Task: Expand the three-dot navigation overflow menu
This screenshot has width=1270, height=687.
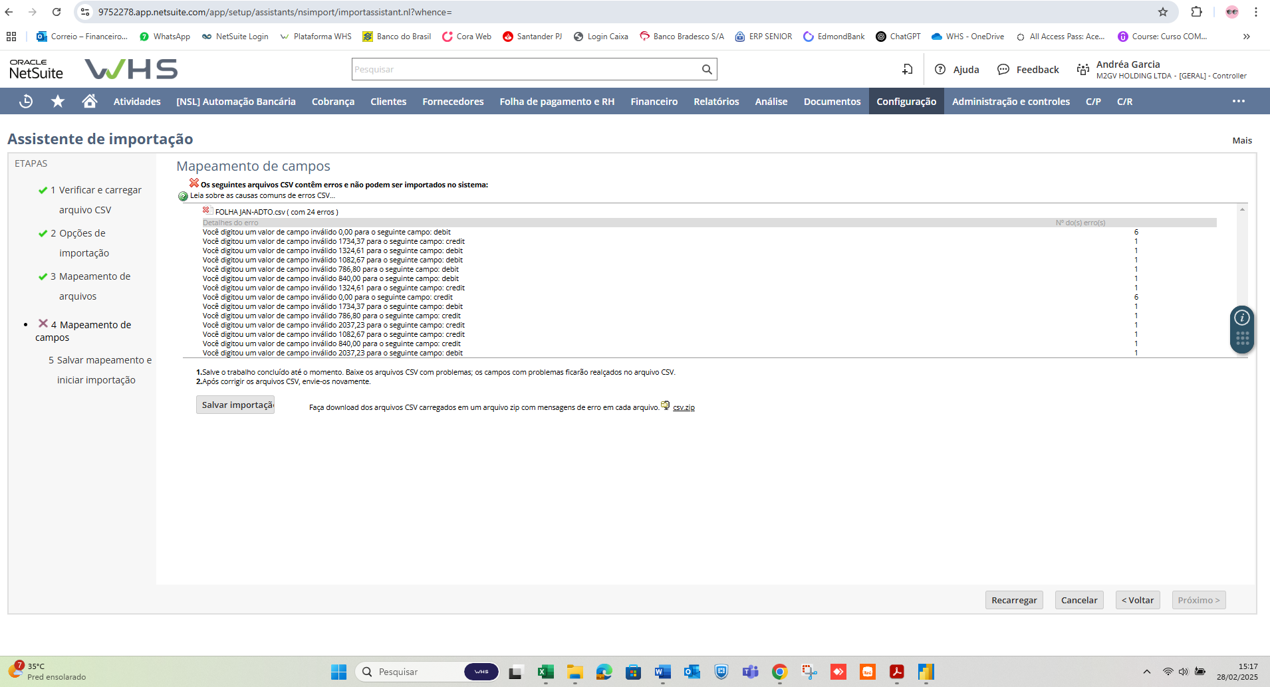Action: 1238,101
